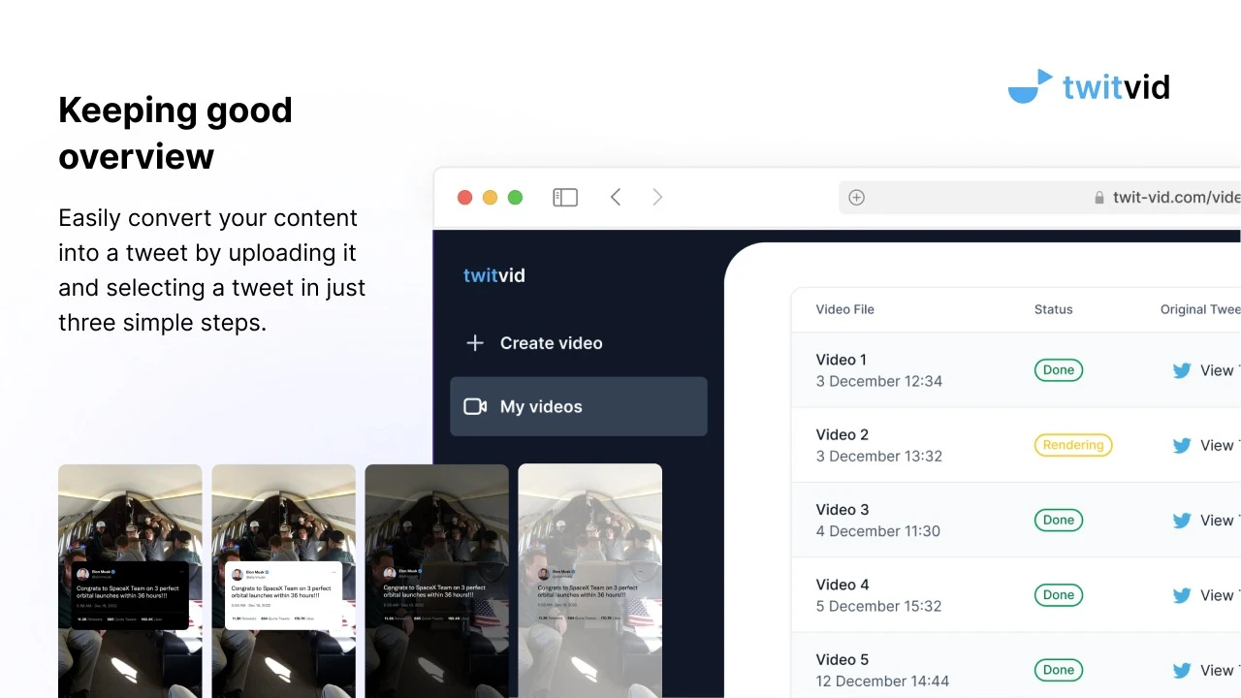Go forward with the browser forward arrow
This screenshot has width=1241, height=698.
point(657,198)
